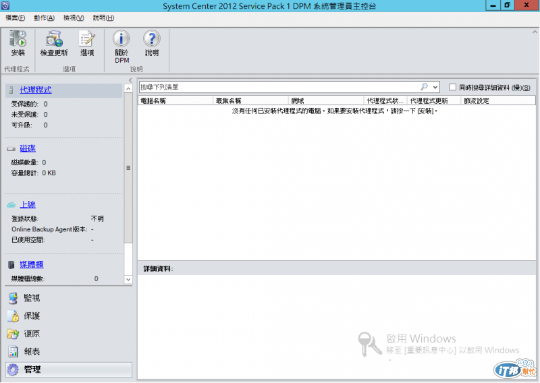Screen dimensions: 540x383
Task: Open the 檢視(V) menu
Action: coord(74,18)
